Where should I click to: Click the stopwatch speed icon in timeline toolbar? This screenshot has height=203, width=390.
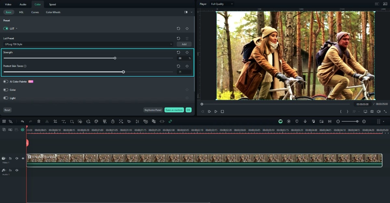tap(113, 121)
